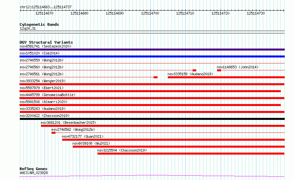Click the DGV Structural Variants track title
Screen dimensions: 294x180
[46, 42]
